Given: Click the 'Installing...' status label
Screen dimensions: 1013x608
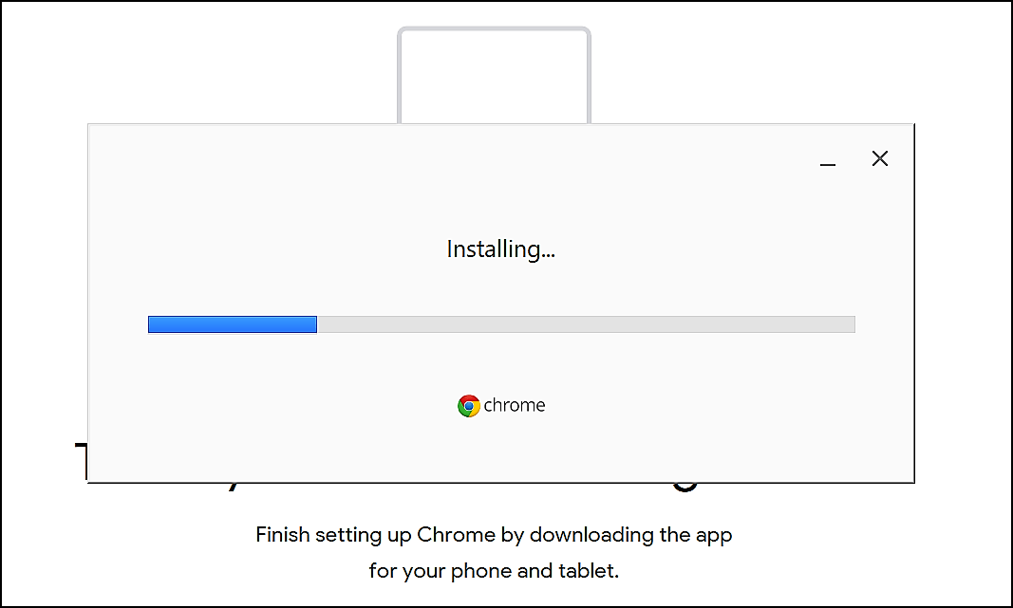Looking at the screenshot, I should [500, 249].
